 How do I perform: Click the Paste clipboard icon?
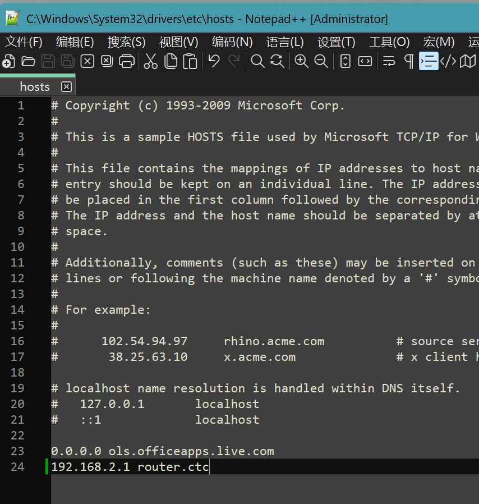coord(191,61)
